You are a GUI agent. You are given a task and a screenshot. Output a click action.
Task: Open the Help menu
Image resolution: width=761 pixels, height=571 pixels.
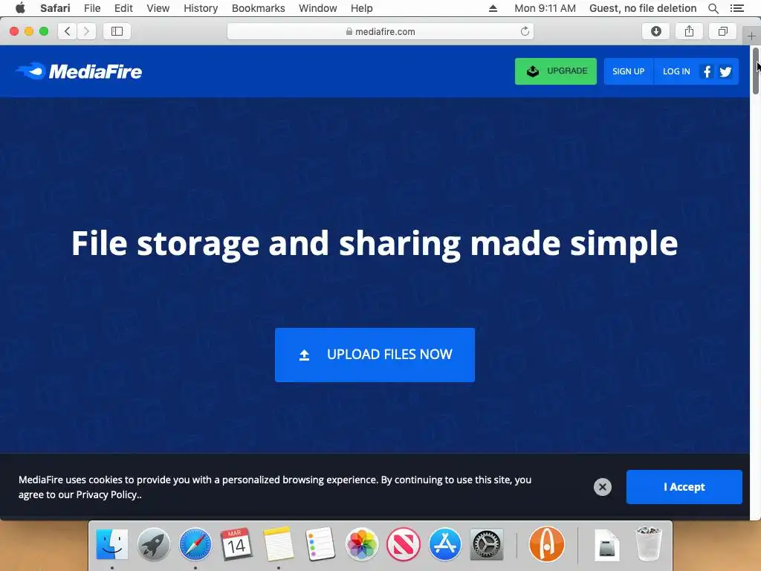point(362,8)
